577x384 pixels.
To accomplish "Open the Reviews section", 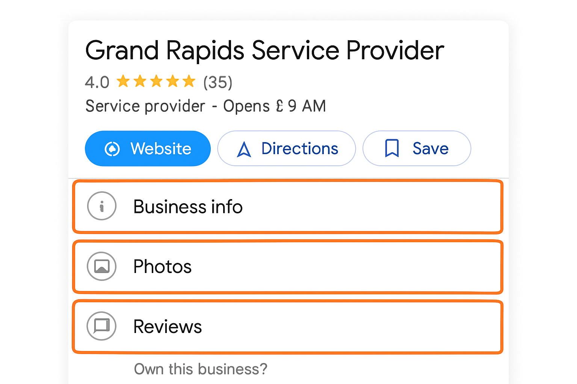I will tap(168, 327).
